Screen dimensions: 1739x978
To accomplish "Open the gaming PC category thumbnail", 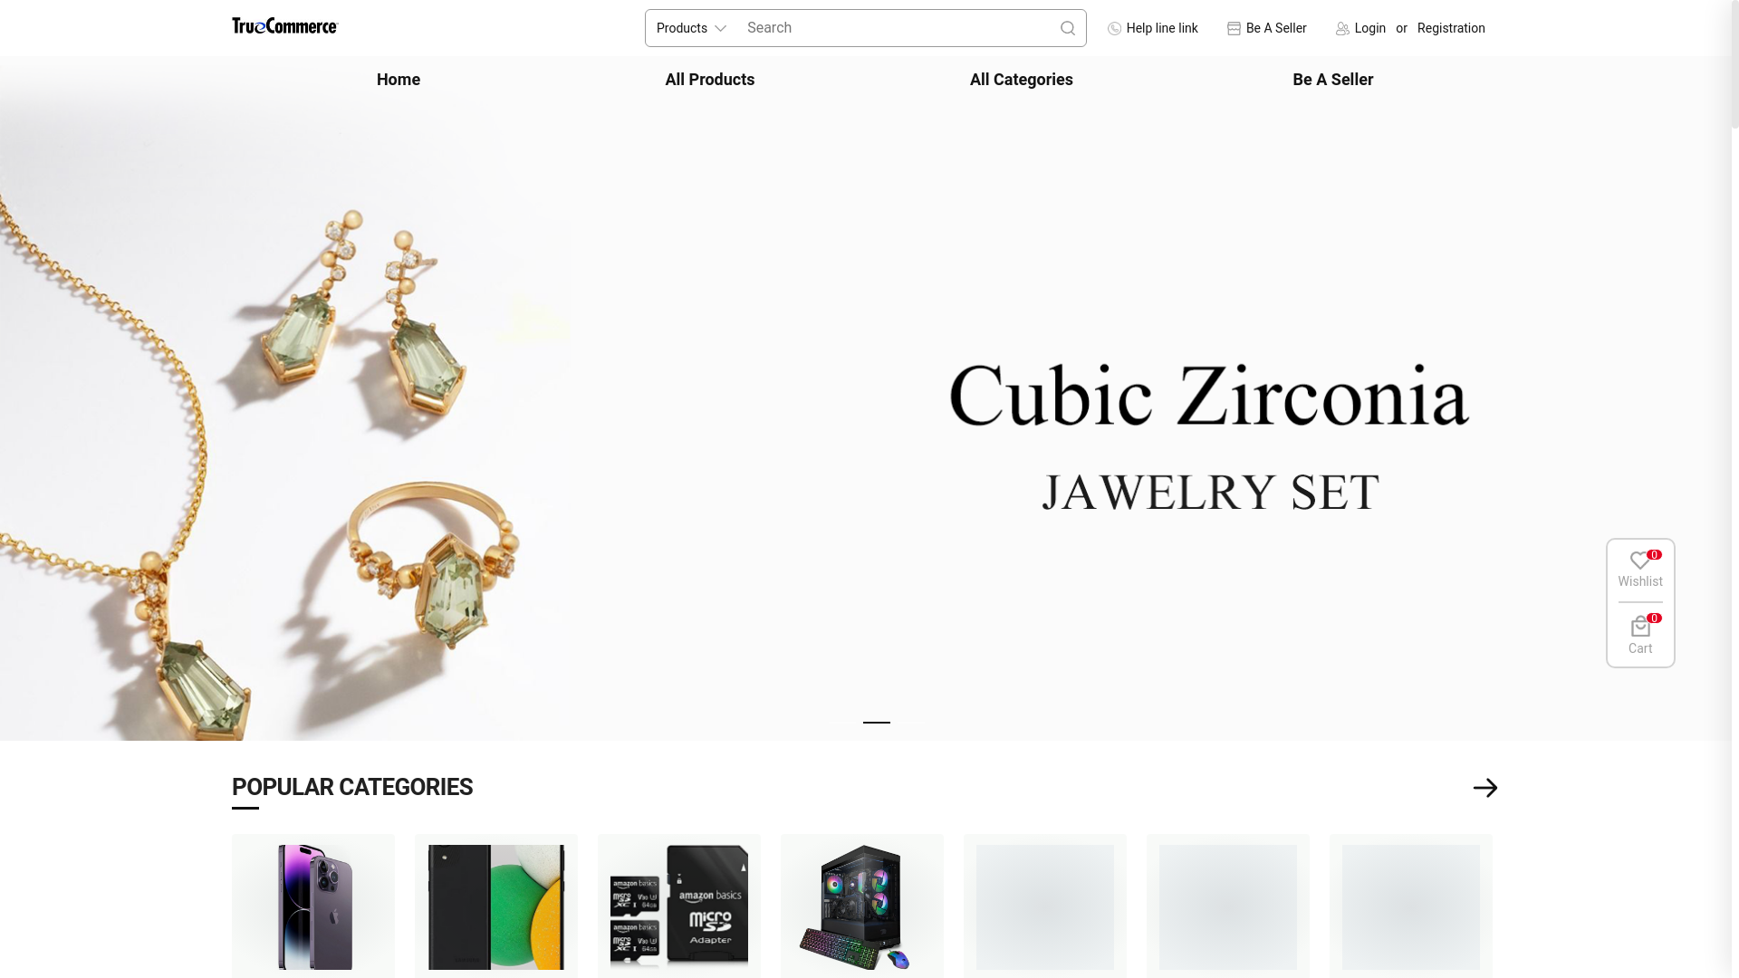I will pos(862,906).
